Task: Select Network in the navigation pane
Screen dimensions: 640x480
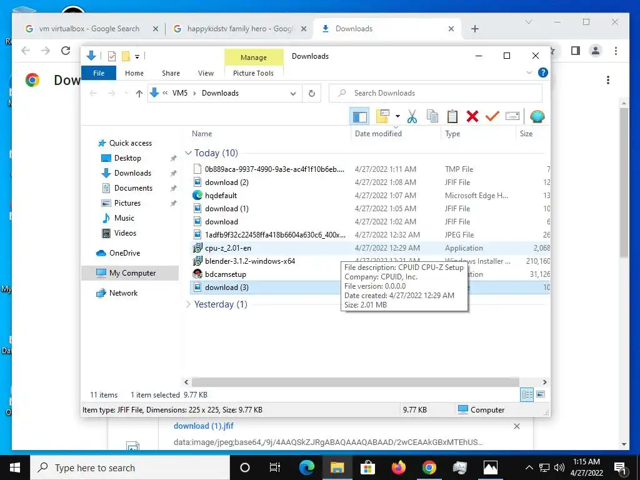Action: pyautogui.click(x=123, y=293)
